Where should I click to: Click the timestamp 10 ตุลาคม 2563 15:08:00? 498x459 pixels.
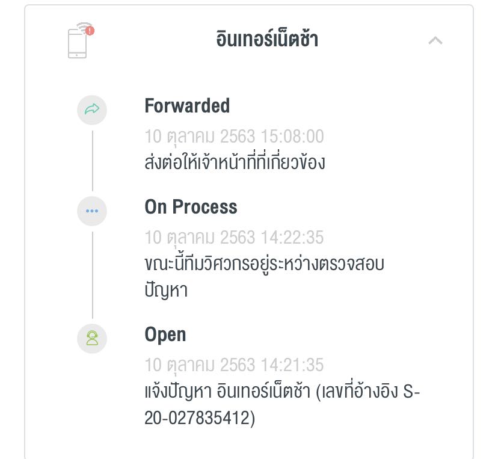coord(234,137)
